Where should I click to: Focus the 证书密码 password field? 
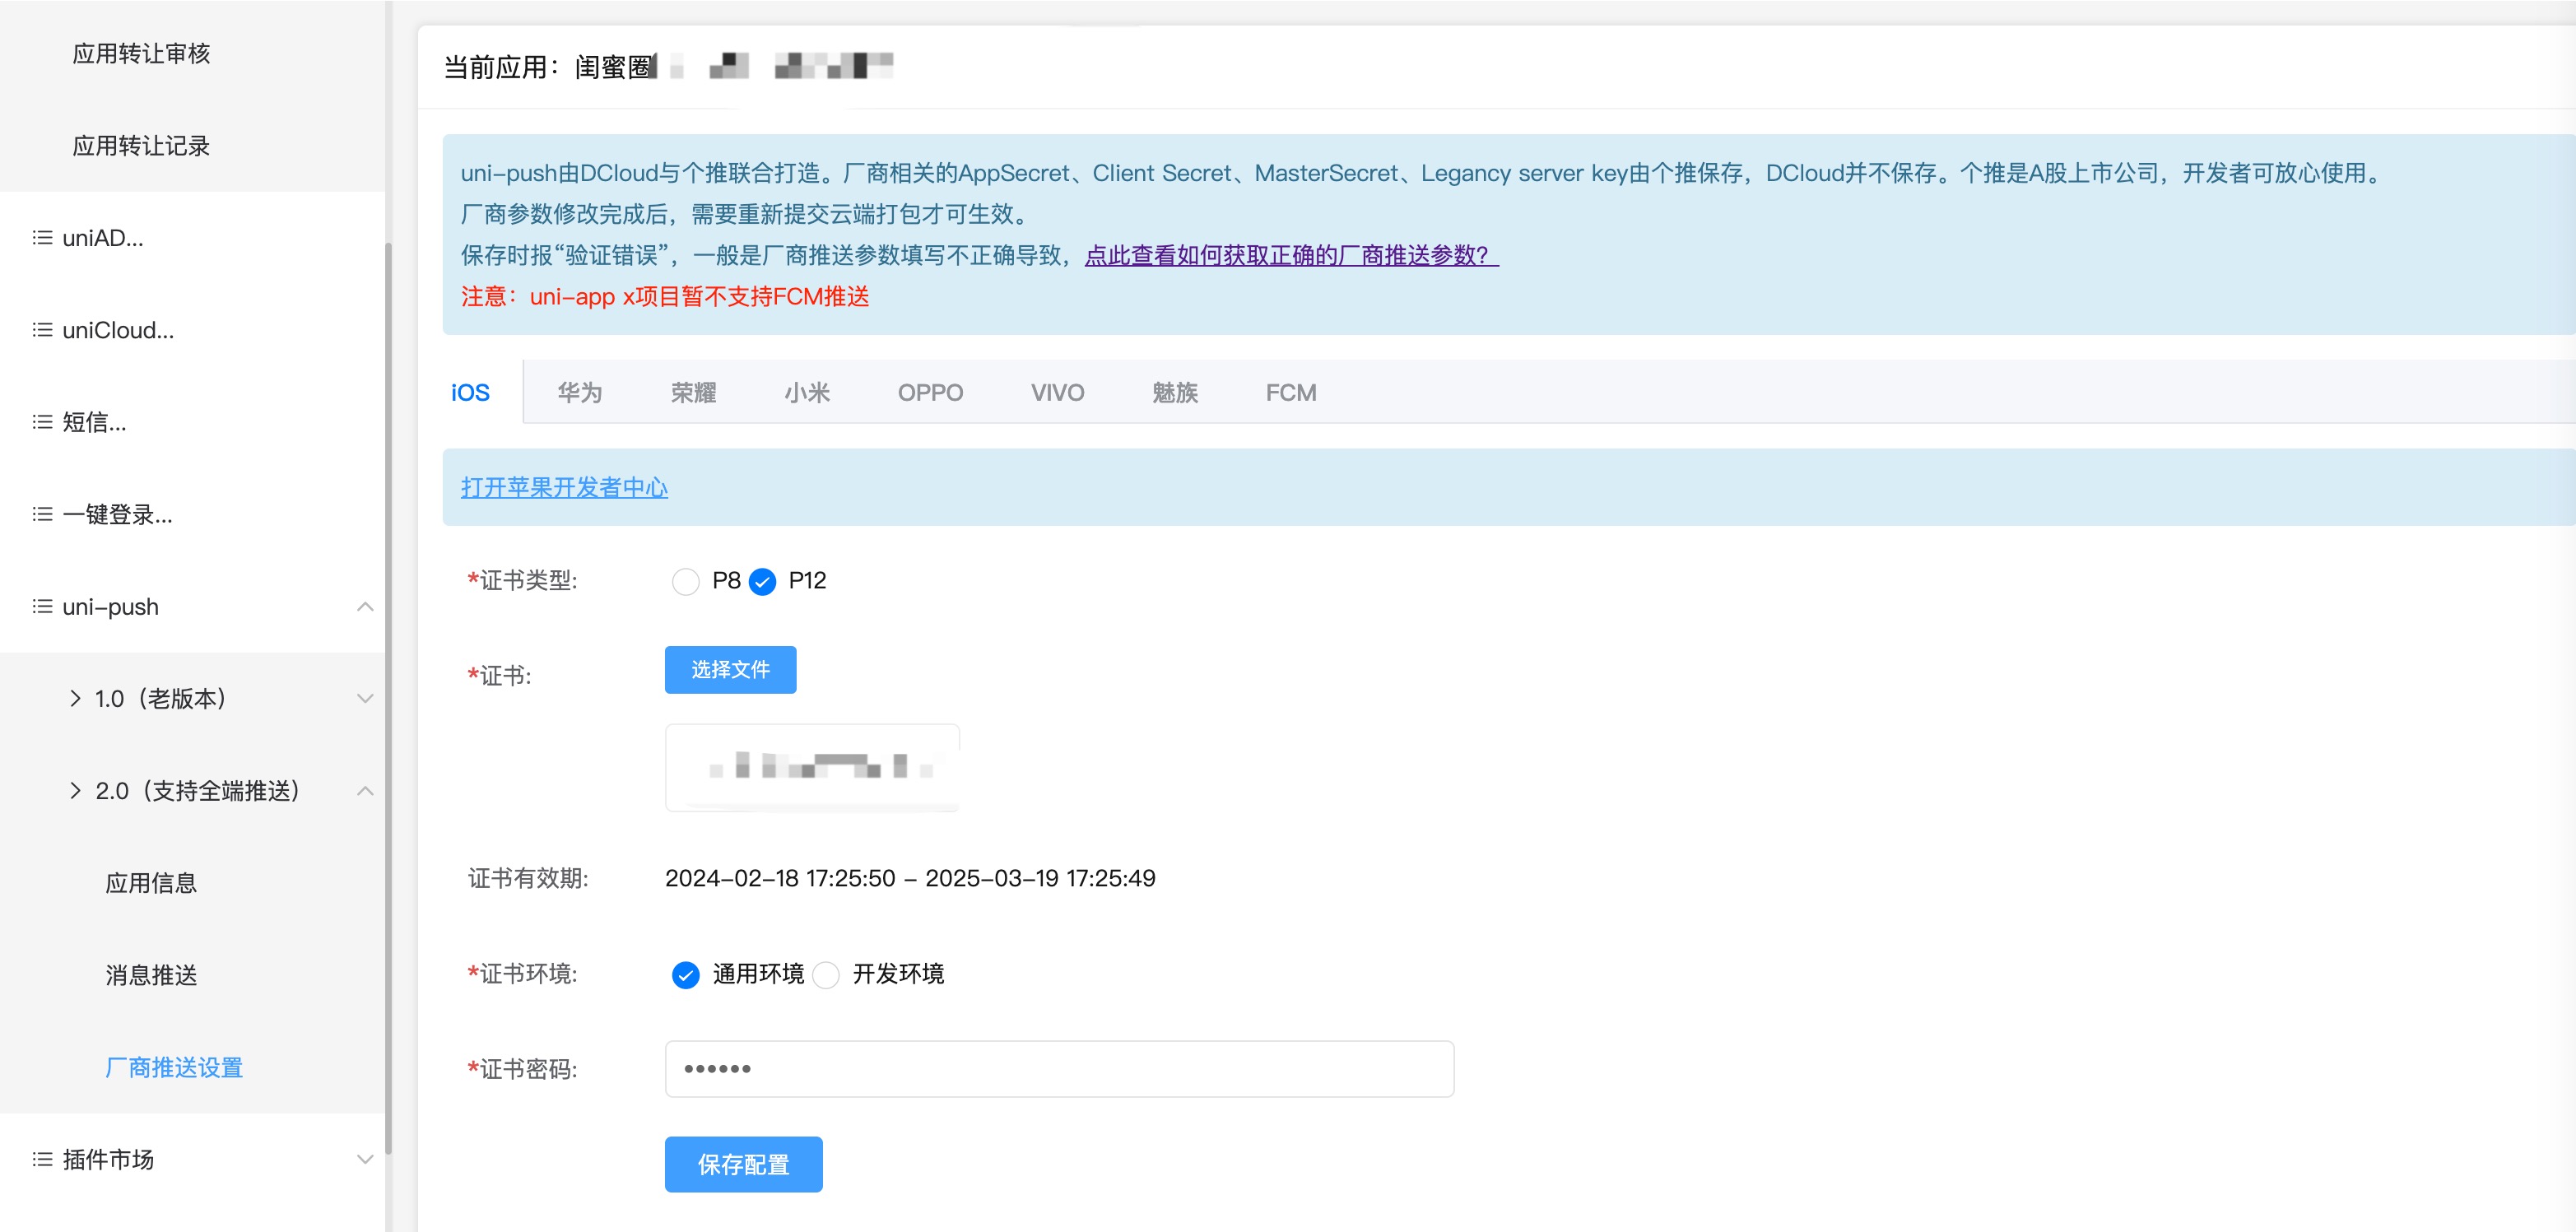click(1059, 1069)
